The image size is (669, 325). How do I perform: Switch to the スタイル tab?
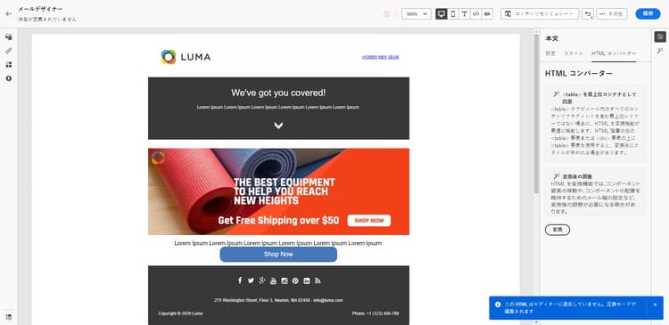coord(573,53)
